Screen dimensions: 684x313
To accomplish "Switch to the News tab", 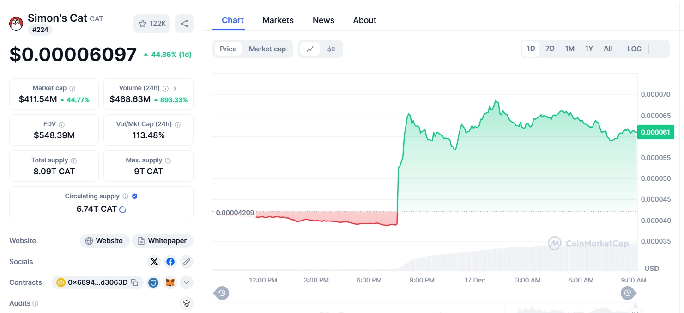I will tap(323, 20).
